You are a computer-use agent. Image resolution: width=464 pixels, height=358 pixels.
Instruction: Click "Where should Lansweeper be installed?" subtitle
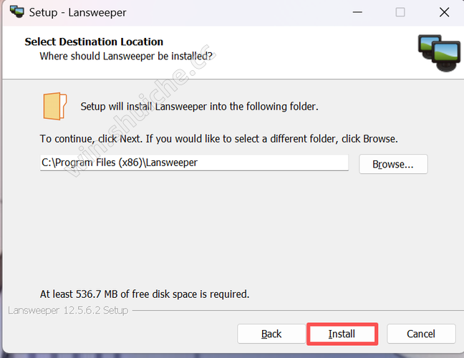(x=126, y=55)
